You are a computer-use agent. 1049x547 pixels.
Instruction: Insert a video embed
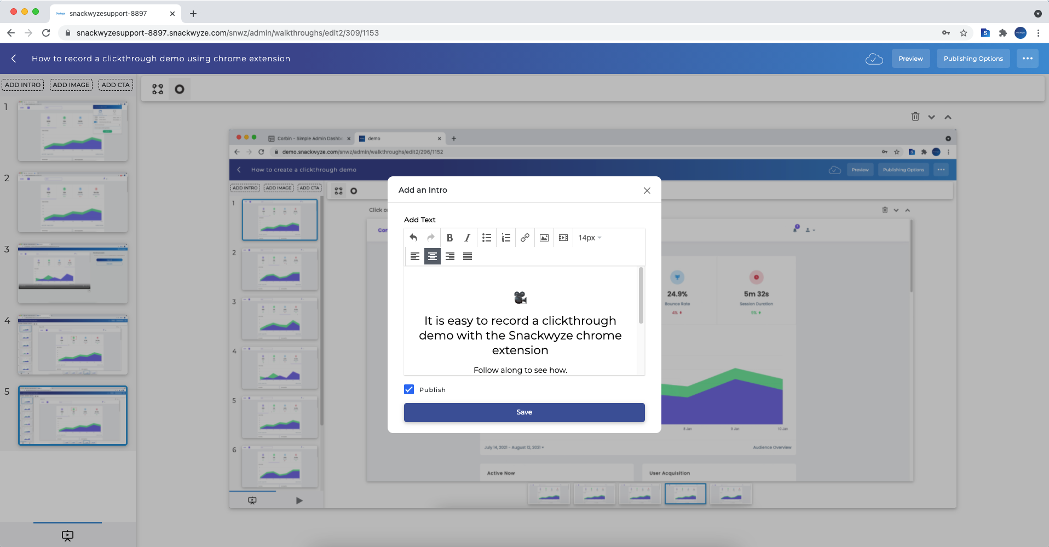click(563, 238)
